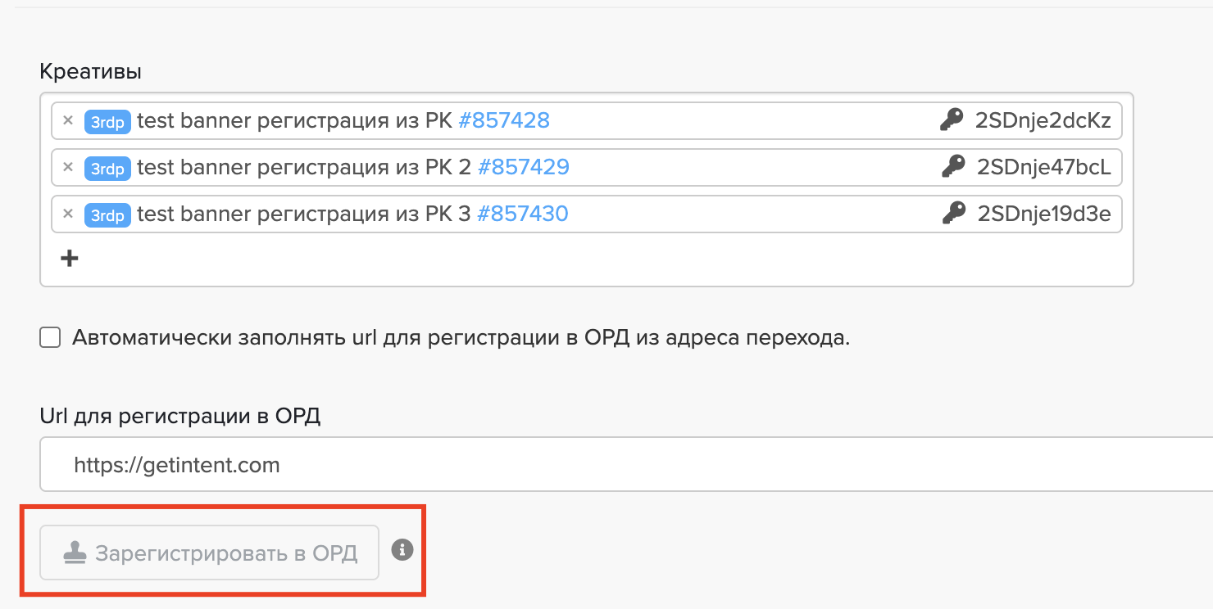1213x609 pixels.
Task: Remove creative #857430 with its × icon
Action: (68, 214)
